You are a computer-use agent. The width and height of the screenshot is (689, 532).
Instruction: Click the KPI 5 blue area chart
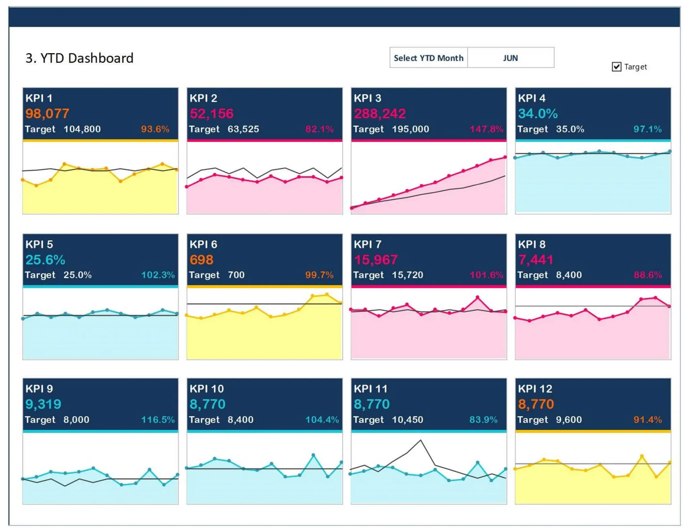point(101,324)
